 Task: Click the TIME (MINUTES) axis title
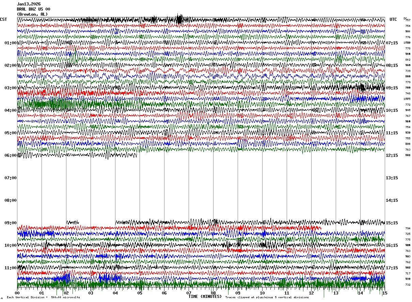point(205,297)
